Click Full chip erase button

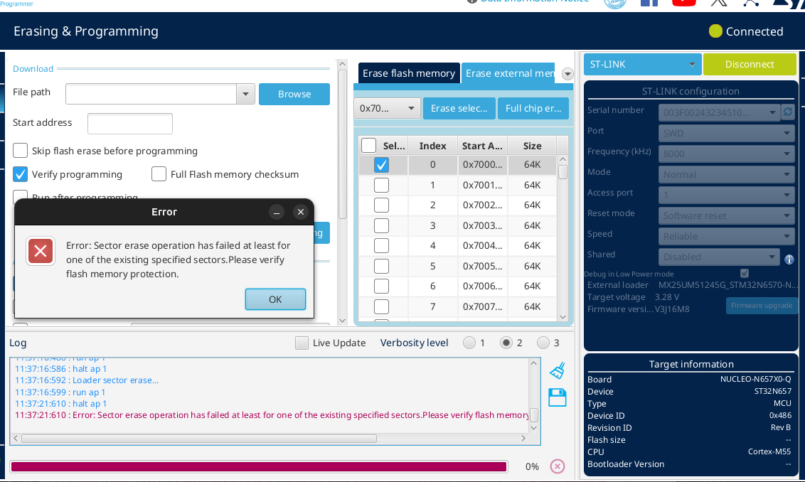(533, 108)
